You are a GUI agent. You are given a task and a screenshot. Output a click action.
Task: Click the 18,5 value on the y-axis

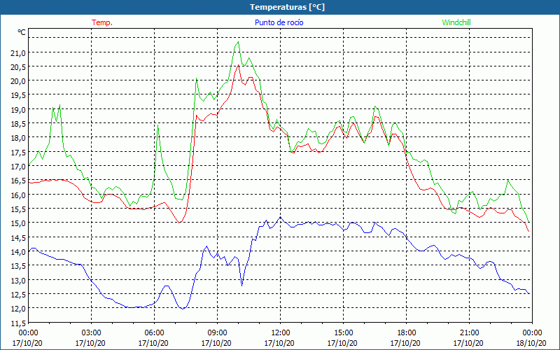(18, 124)
